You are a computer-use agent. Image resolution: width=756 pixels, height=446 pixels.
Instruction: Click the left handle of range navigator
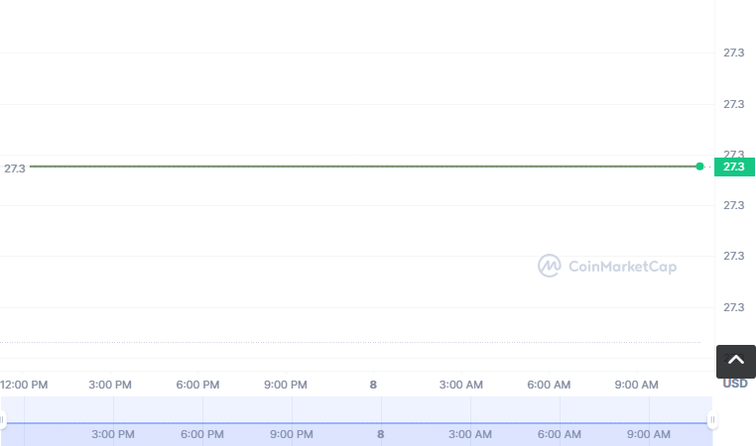3,421
